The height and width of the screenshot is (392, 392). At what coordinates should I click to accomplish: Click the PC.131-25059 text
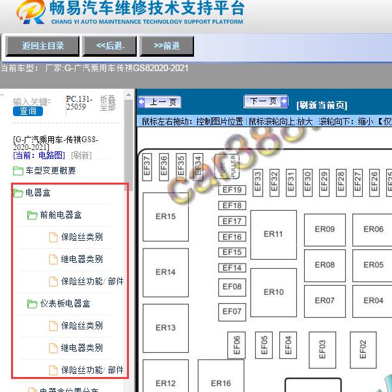79,102
